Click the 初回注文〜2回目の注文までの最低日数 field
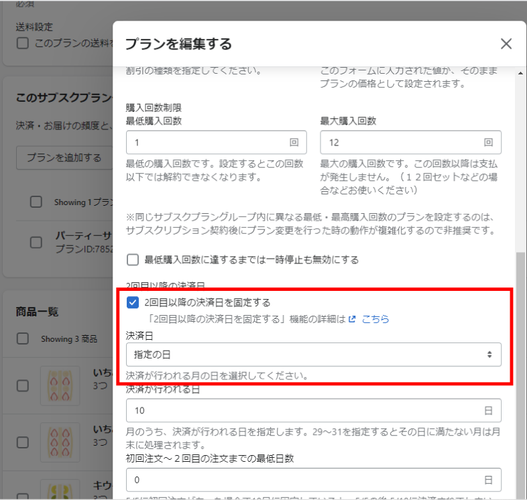Screen dimensions: 527x500 coord(313,480)
